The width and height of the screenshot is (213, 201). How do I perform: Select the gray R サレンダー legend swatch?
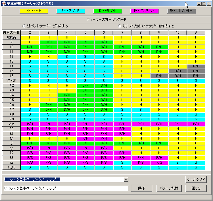(x=181, y=11)
